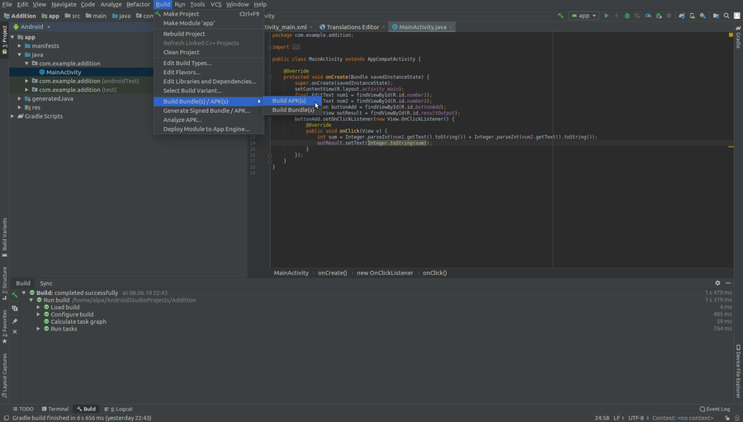Click the Search Everywhere magnifier icon
This screenshot has width=743, height=422.
pos(727,16)
